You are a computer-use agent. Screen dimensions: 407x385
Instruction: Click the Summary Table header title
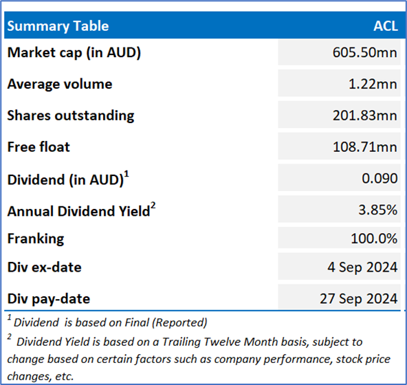click(x=58, y=26)
